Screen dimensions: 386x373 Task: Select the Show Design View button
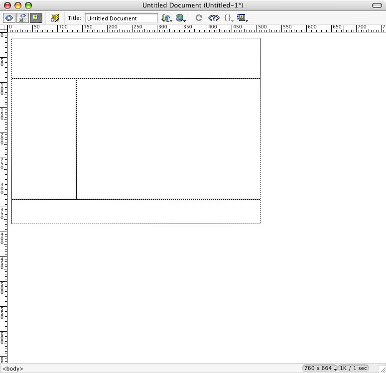click(36, 18)
